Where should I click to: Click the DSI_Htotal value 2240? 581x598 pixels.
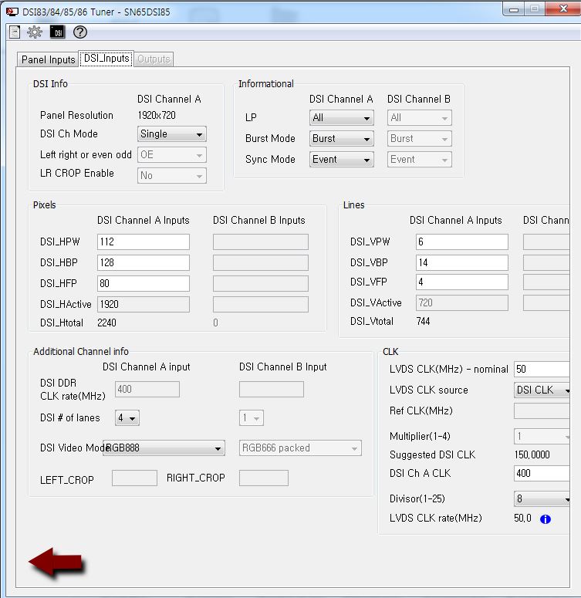pos(106,323)
